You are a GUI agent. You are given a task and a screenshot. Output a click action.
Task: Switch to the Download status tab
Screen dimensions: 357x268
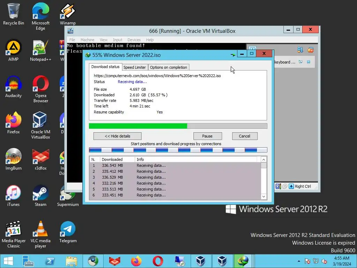[105, 67]
